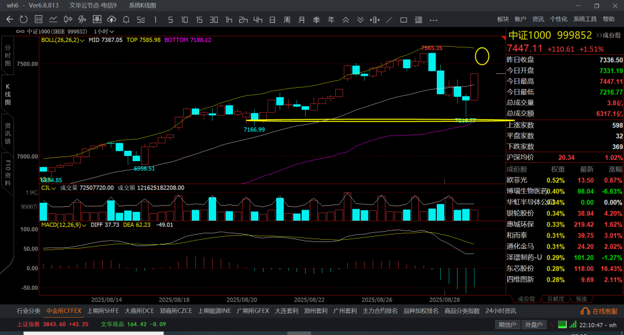Open the 板块 menu
The image size is (624, 335).
point(503,19)
